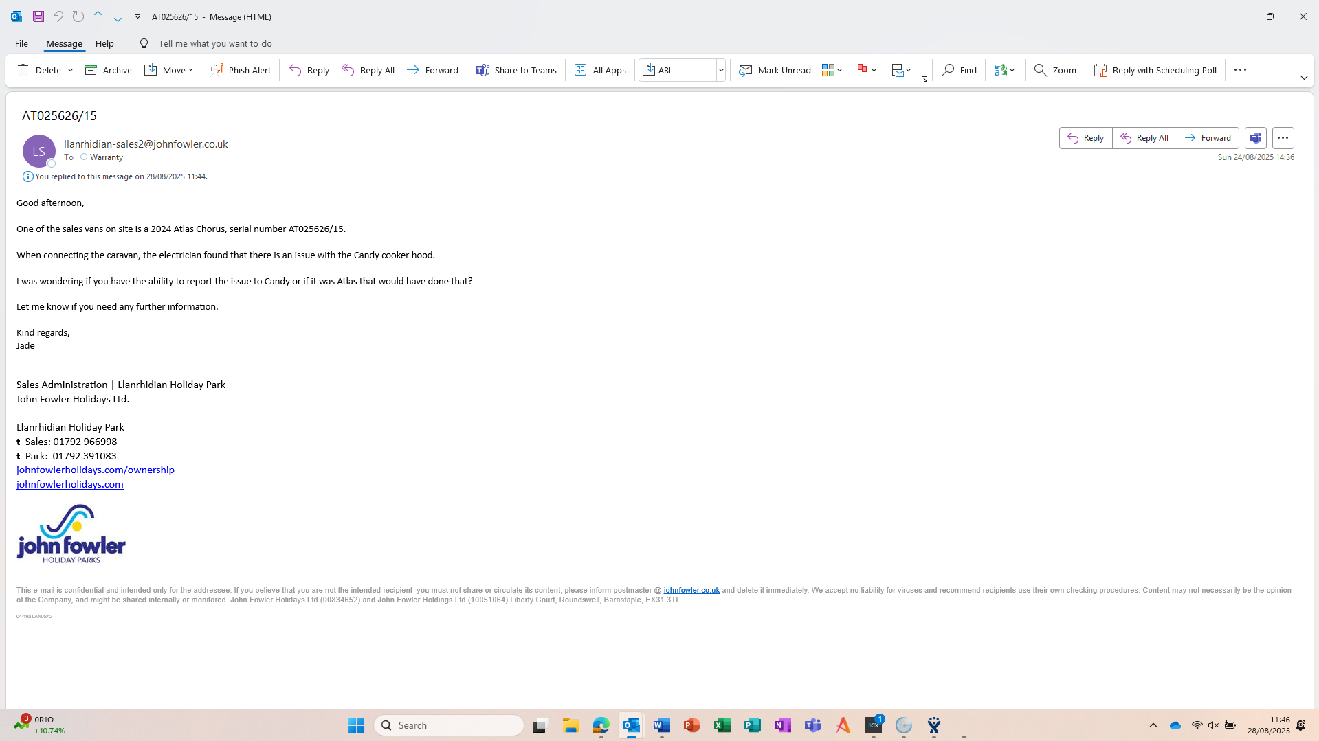Click sender address llanrhidian-sales2@johnfowler.co.uk
This screenshot has width=1319, height=741.
146,144
